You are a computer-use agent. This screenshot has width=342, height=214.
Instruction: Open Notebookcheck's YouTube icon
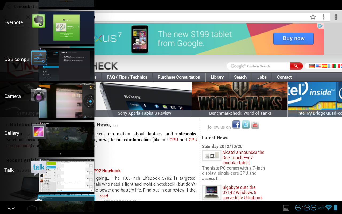coord(255,124)
